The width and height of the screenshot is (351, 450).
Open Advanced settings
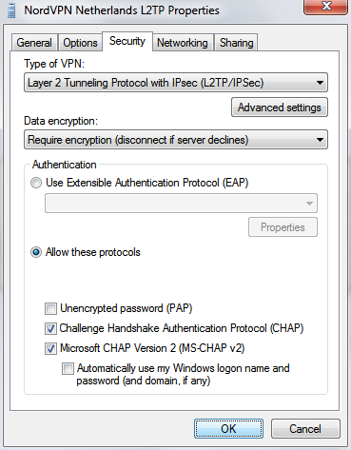[280, 108]
